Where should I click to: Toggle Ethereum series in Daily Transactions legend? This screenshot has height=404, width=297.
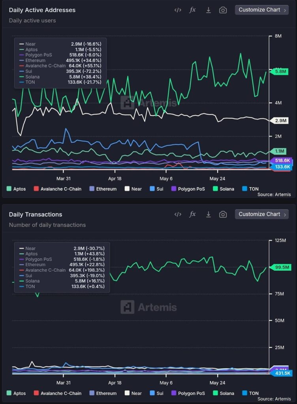click(x=103, y=393)
